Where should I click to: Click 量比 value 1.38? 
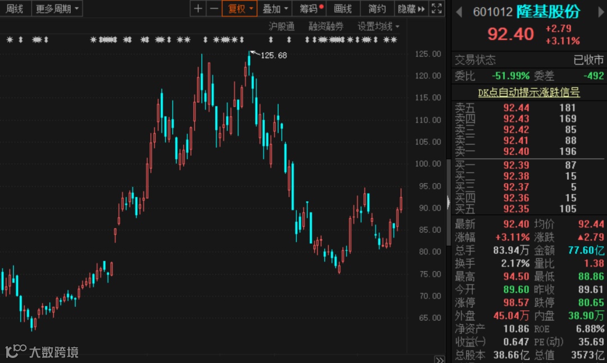594,264
